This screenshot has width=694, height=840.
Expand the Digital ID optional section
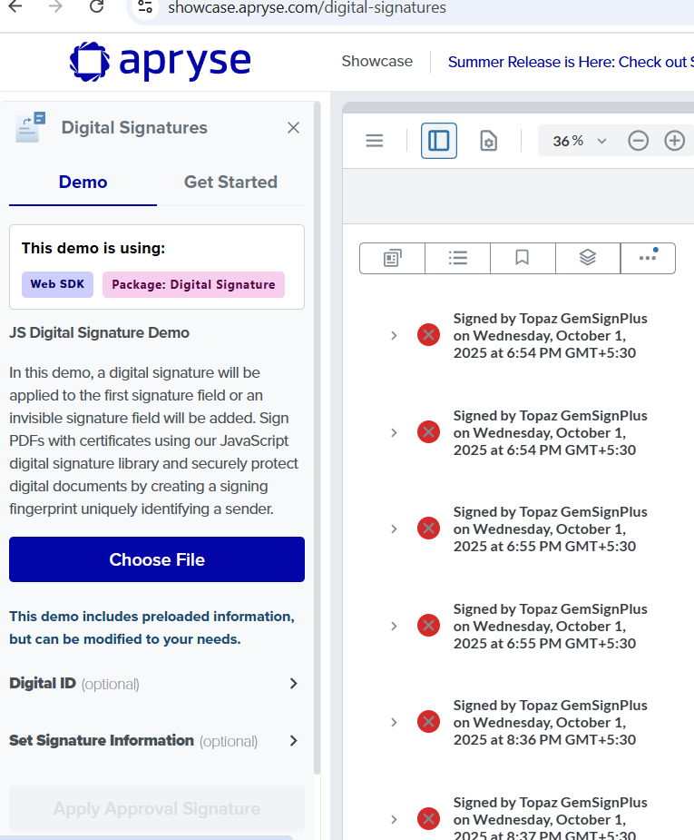click(x=293, y=684)
